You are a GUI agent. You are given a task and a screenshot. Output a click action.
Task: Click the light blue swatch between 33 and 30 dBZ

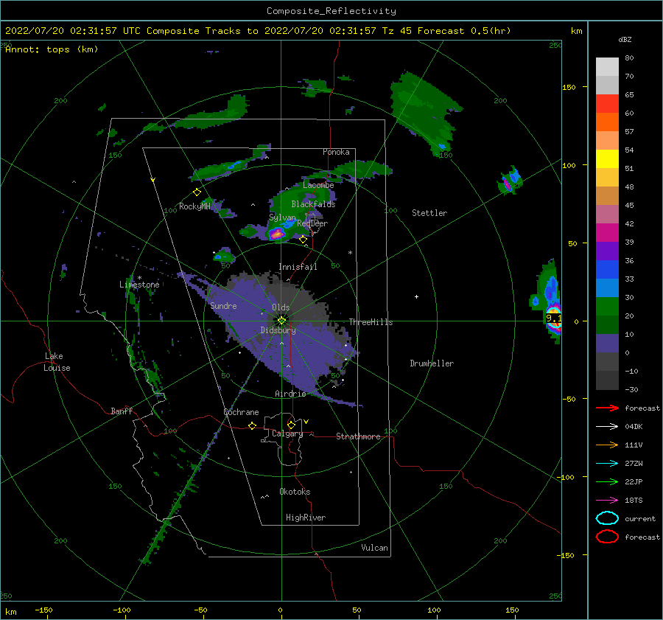[x=607, y=288]
